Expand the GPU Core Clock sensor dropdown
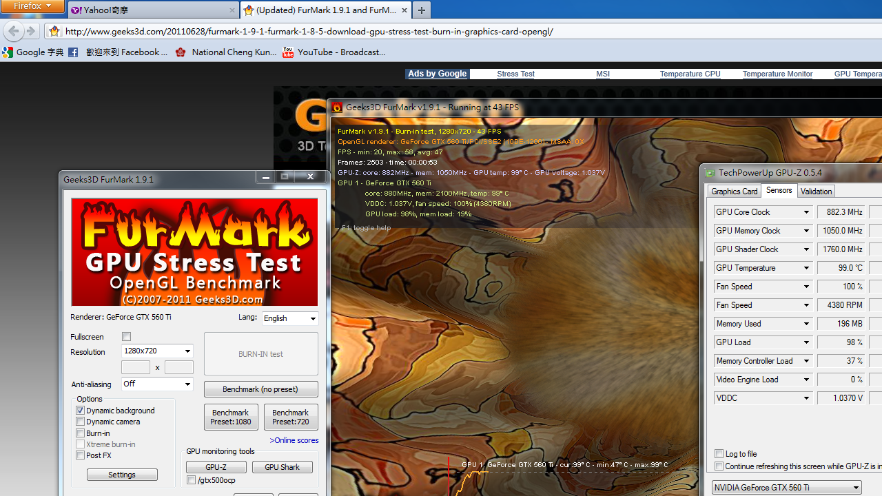 pyautogui.click(x=806, y=212)
